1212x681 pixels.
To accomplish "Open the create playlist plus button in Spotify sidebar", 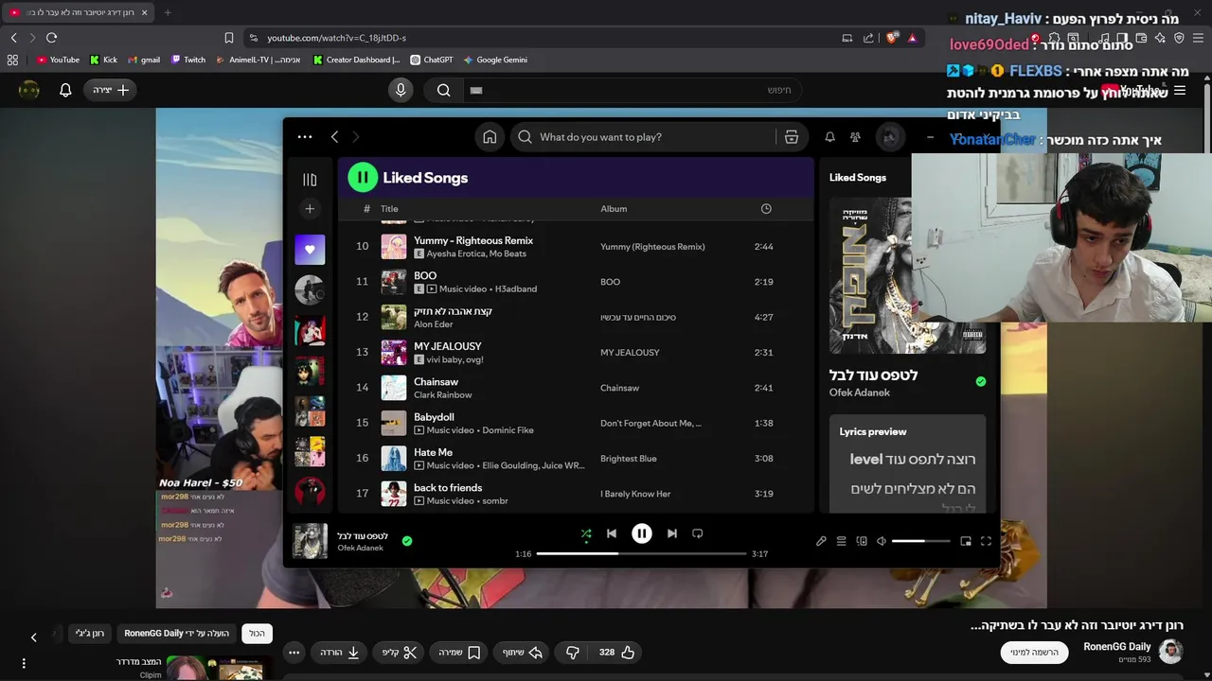I will [310, 209].
